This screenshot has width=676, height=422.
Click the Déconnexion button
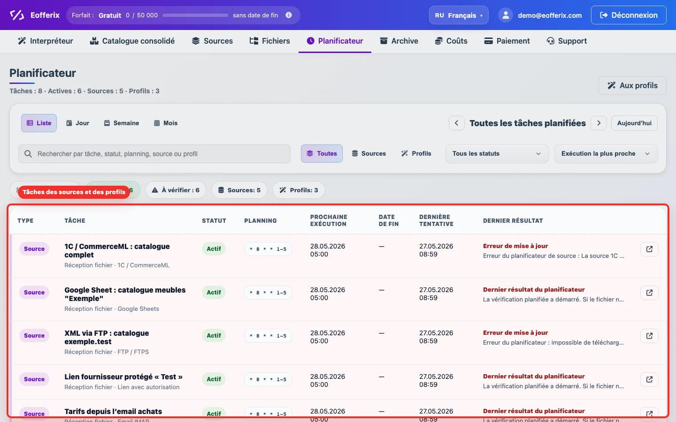click(629, 15)
